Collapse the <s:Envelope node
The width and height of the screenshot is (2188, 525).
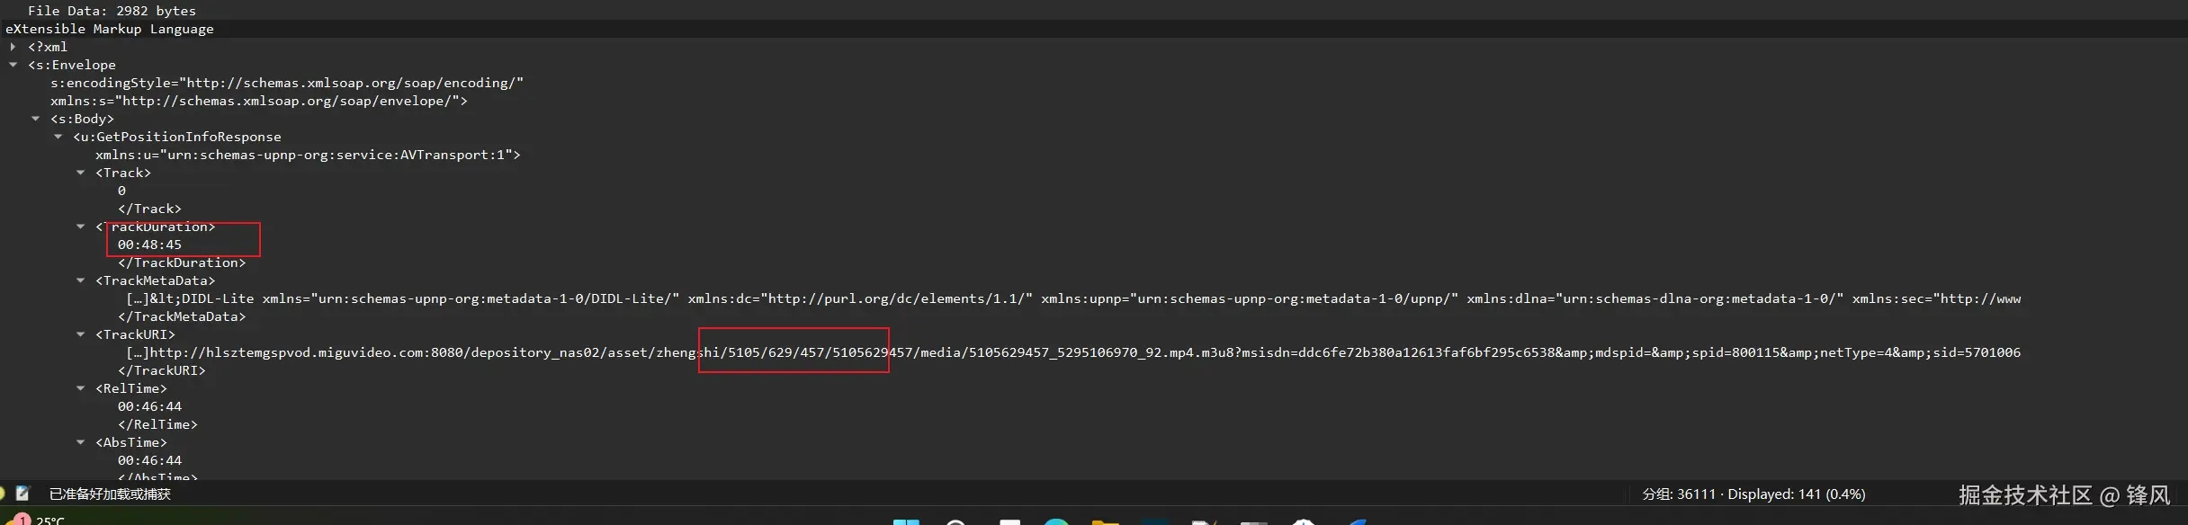(13, 65)
